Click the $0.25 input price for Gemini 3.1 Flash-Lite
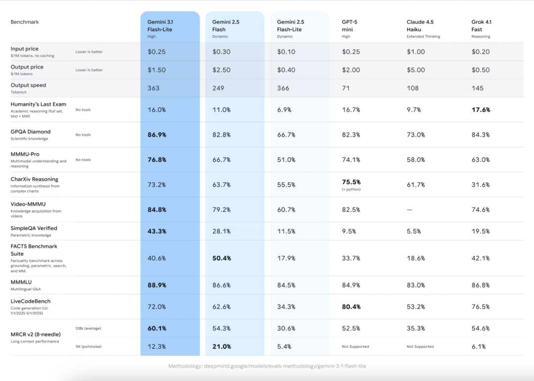The image size is (534, 381). coord(157,52)
